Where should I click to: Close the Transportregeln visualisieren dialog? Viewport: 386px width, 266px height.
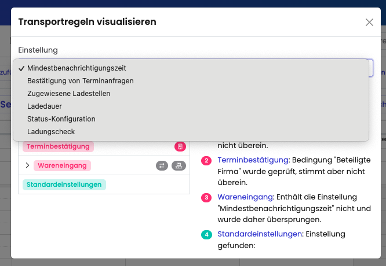coord(369,23)
